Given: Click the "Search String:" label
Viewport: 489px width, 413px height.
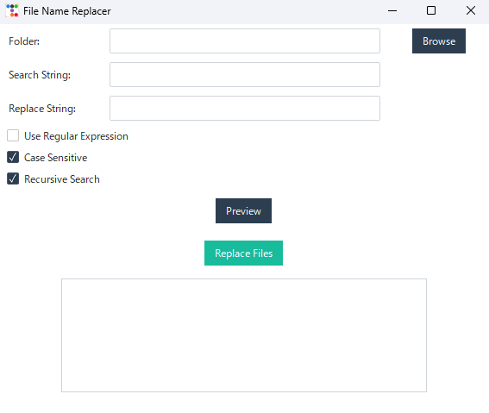Looking at the screenshot, I should pos(40,75).
